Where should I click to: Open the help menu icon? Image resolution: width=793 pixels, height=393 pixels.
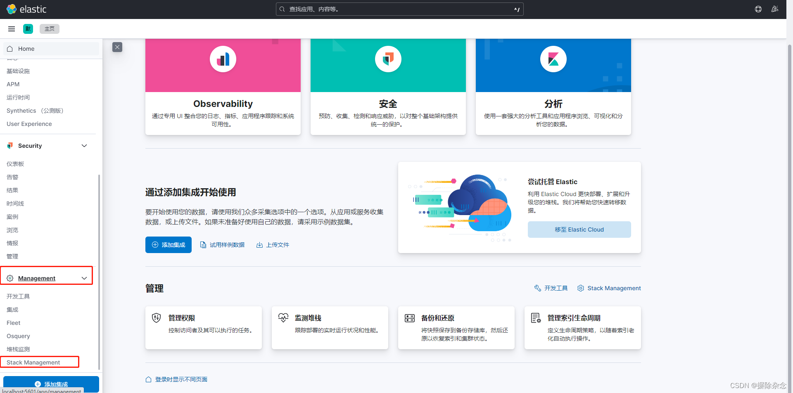tap(758, 9)
